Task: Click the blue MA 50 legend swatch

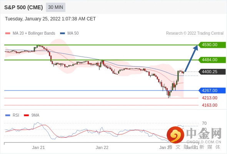Action: click(62, 33)
